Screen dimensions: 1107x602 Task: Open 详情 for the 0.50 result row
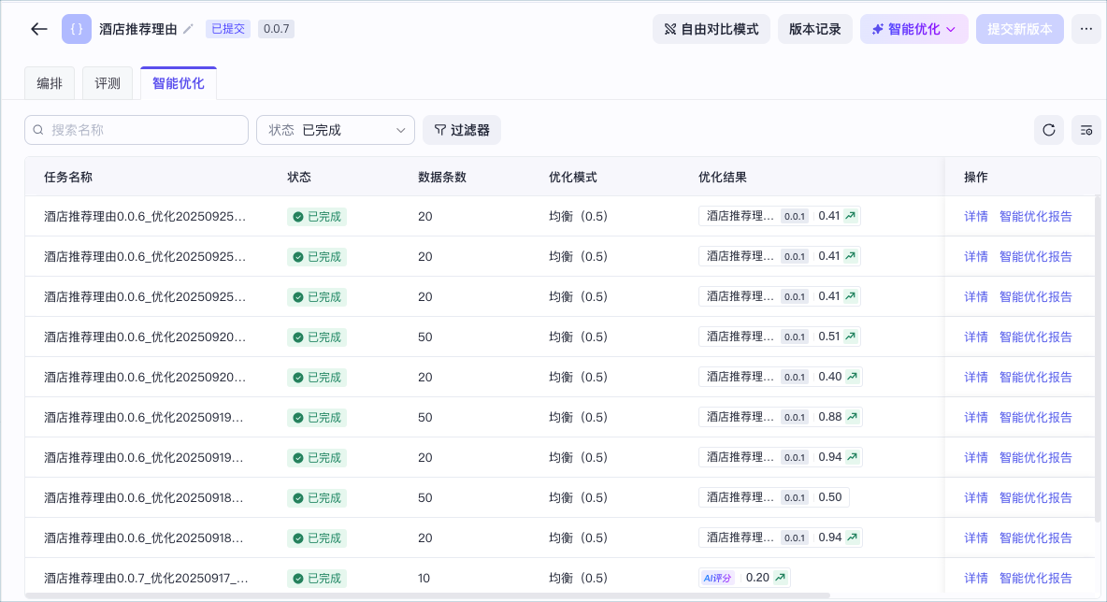[x=976, y=497]
